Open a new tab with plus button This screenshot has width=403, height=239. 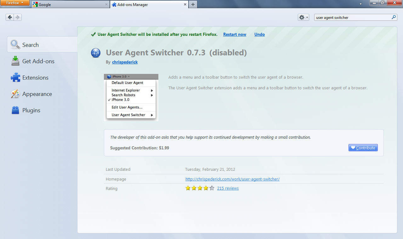pos(193,4)
